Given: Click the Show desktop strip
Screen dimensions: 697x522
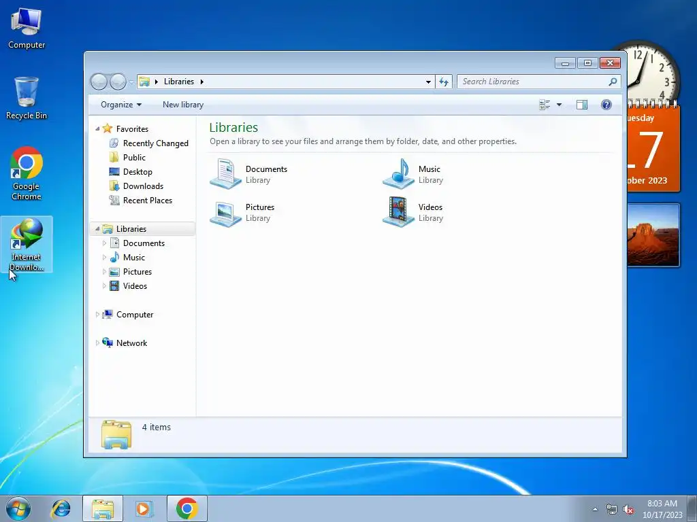Looking at the screenshot, I should pos(692,508).
